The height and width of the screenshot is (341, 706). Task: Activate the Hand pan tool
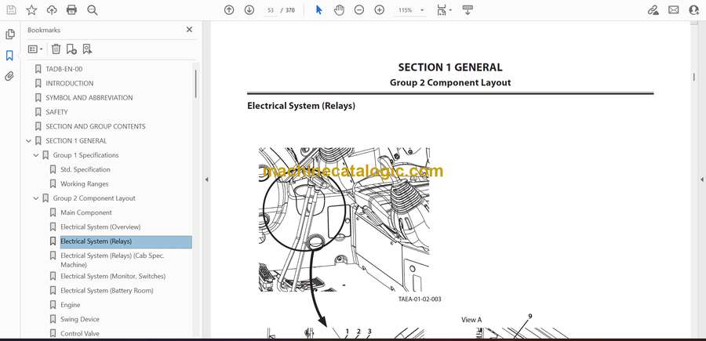[339, 10]
